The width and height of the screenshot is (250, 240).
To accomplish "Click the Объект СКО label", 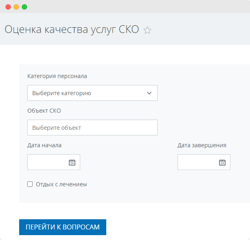I will tap(44, 111).
